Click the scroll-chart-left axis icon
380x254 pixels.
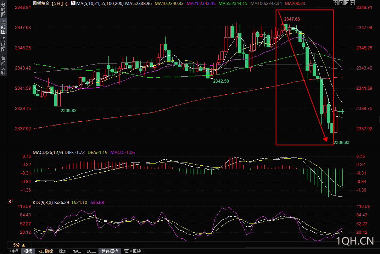(341, 3)
